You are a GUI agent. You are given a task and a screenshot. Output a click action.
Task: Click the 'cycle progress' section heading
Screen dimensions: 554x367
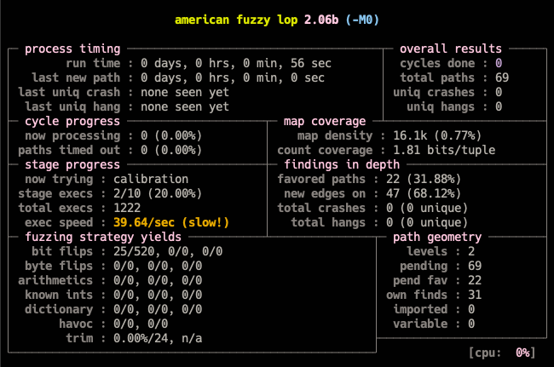click(x=72, y=121)
